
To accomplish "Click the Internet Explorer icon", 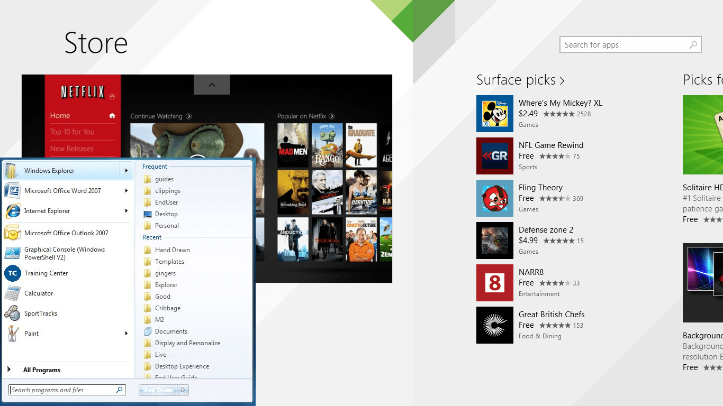I will pos(13,211).
